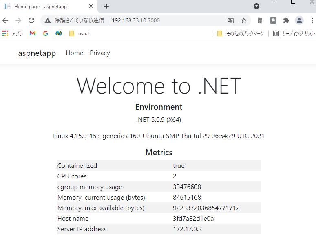Open Gmail bookmark icon
Viewport: 316px width, 248px height.
tap(33, 34)
